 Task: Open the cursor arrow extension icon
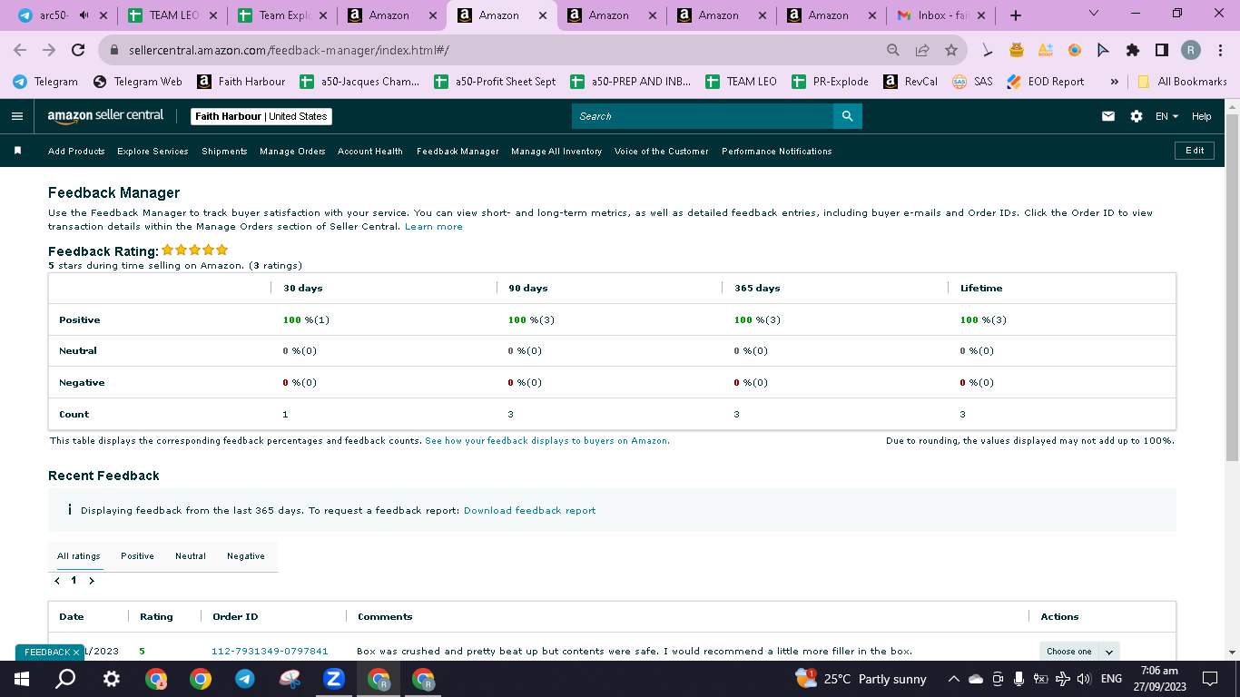(x=1104, y=51)
